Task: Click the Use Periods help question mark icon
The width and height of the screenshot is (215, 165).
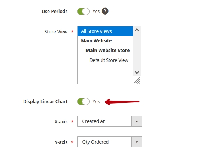Action: tap(105, 11)
